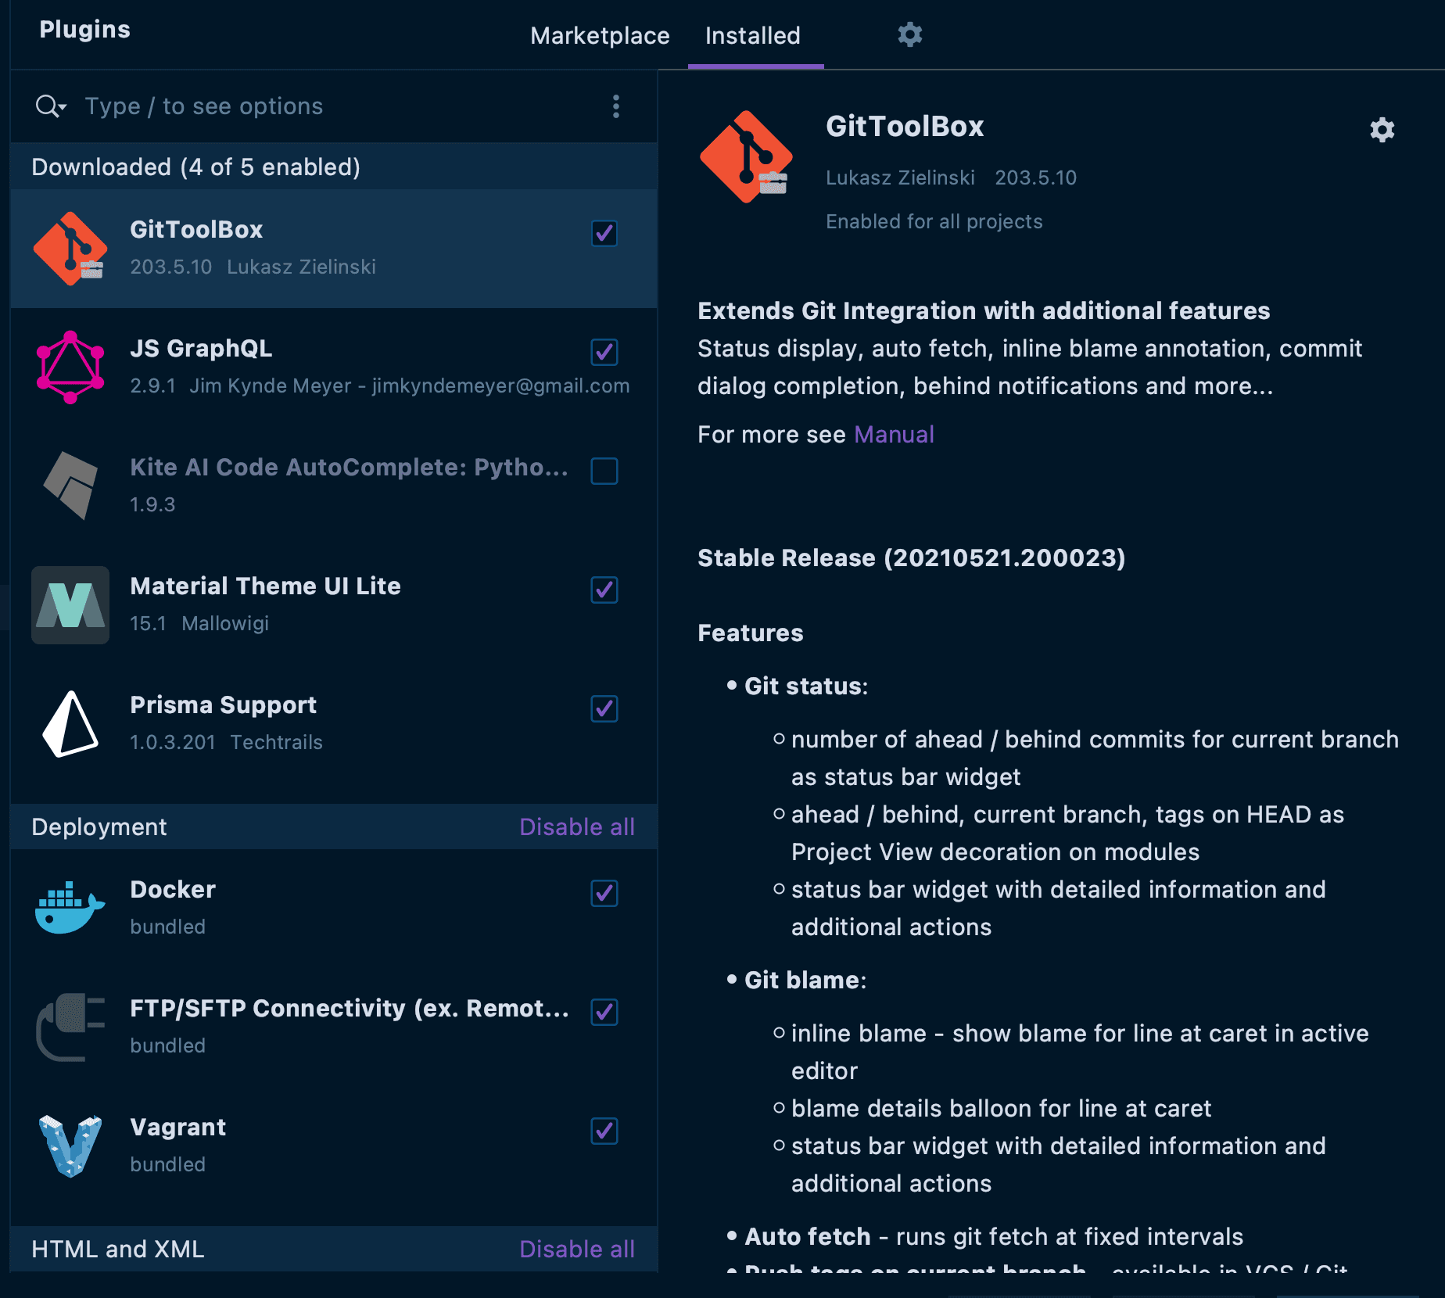The height and width of the screenshot is (1298, 1445).
Task: Enable the Kite AI Code AutoComplete checkbox
Action: (604, 471)
